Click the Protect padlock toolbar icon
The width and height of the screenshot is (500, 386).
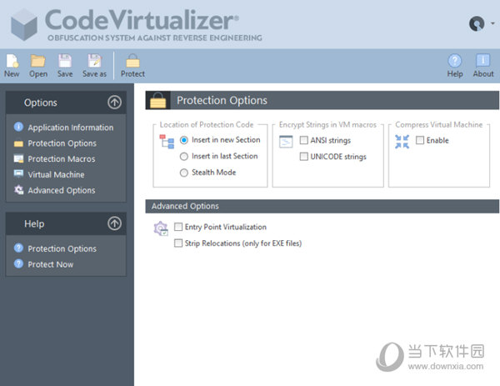point(132,61)
